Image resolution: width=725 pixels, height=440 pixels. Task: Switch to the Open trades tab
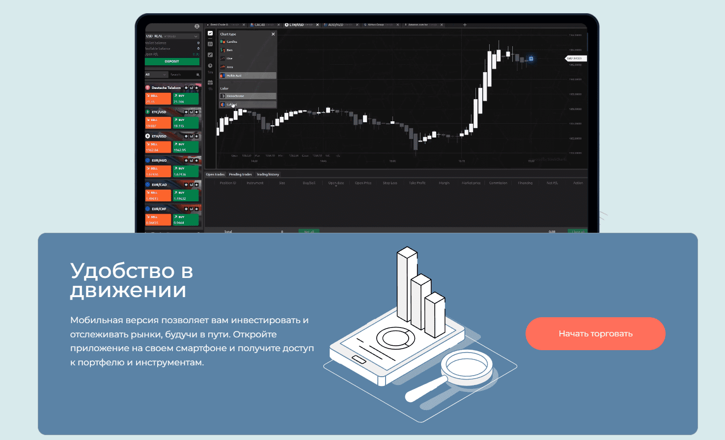pos(215,174)
